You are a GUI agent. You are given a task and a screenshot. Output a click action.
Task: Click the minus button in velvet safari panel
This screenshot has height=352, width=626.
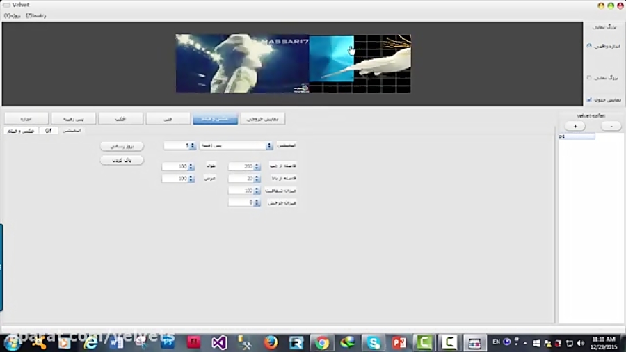click(610, 127)
